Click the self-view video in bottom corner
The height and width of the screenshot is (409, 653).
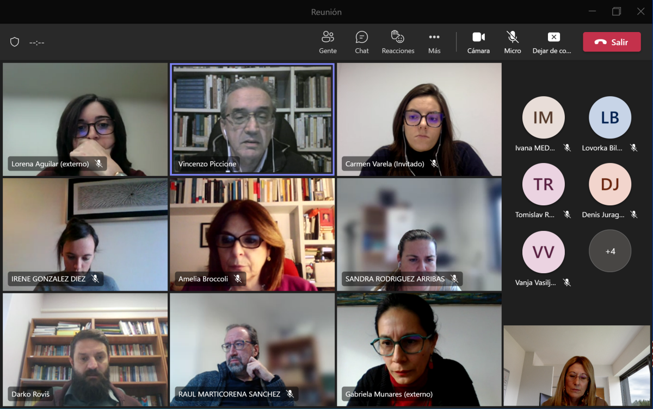tap(577, 366)
